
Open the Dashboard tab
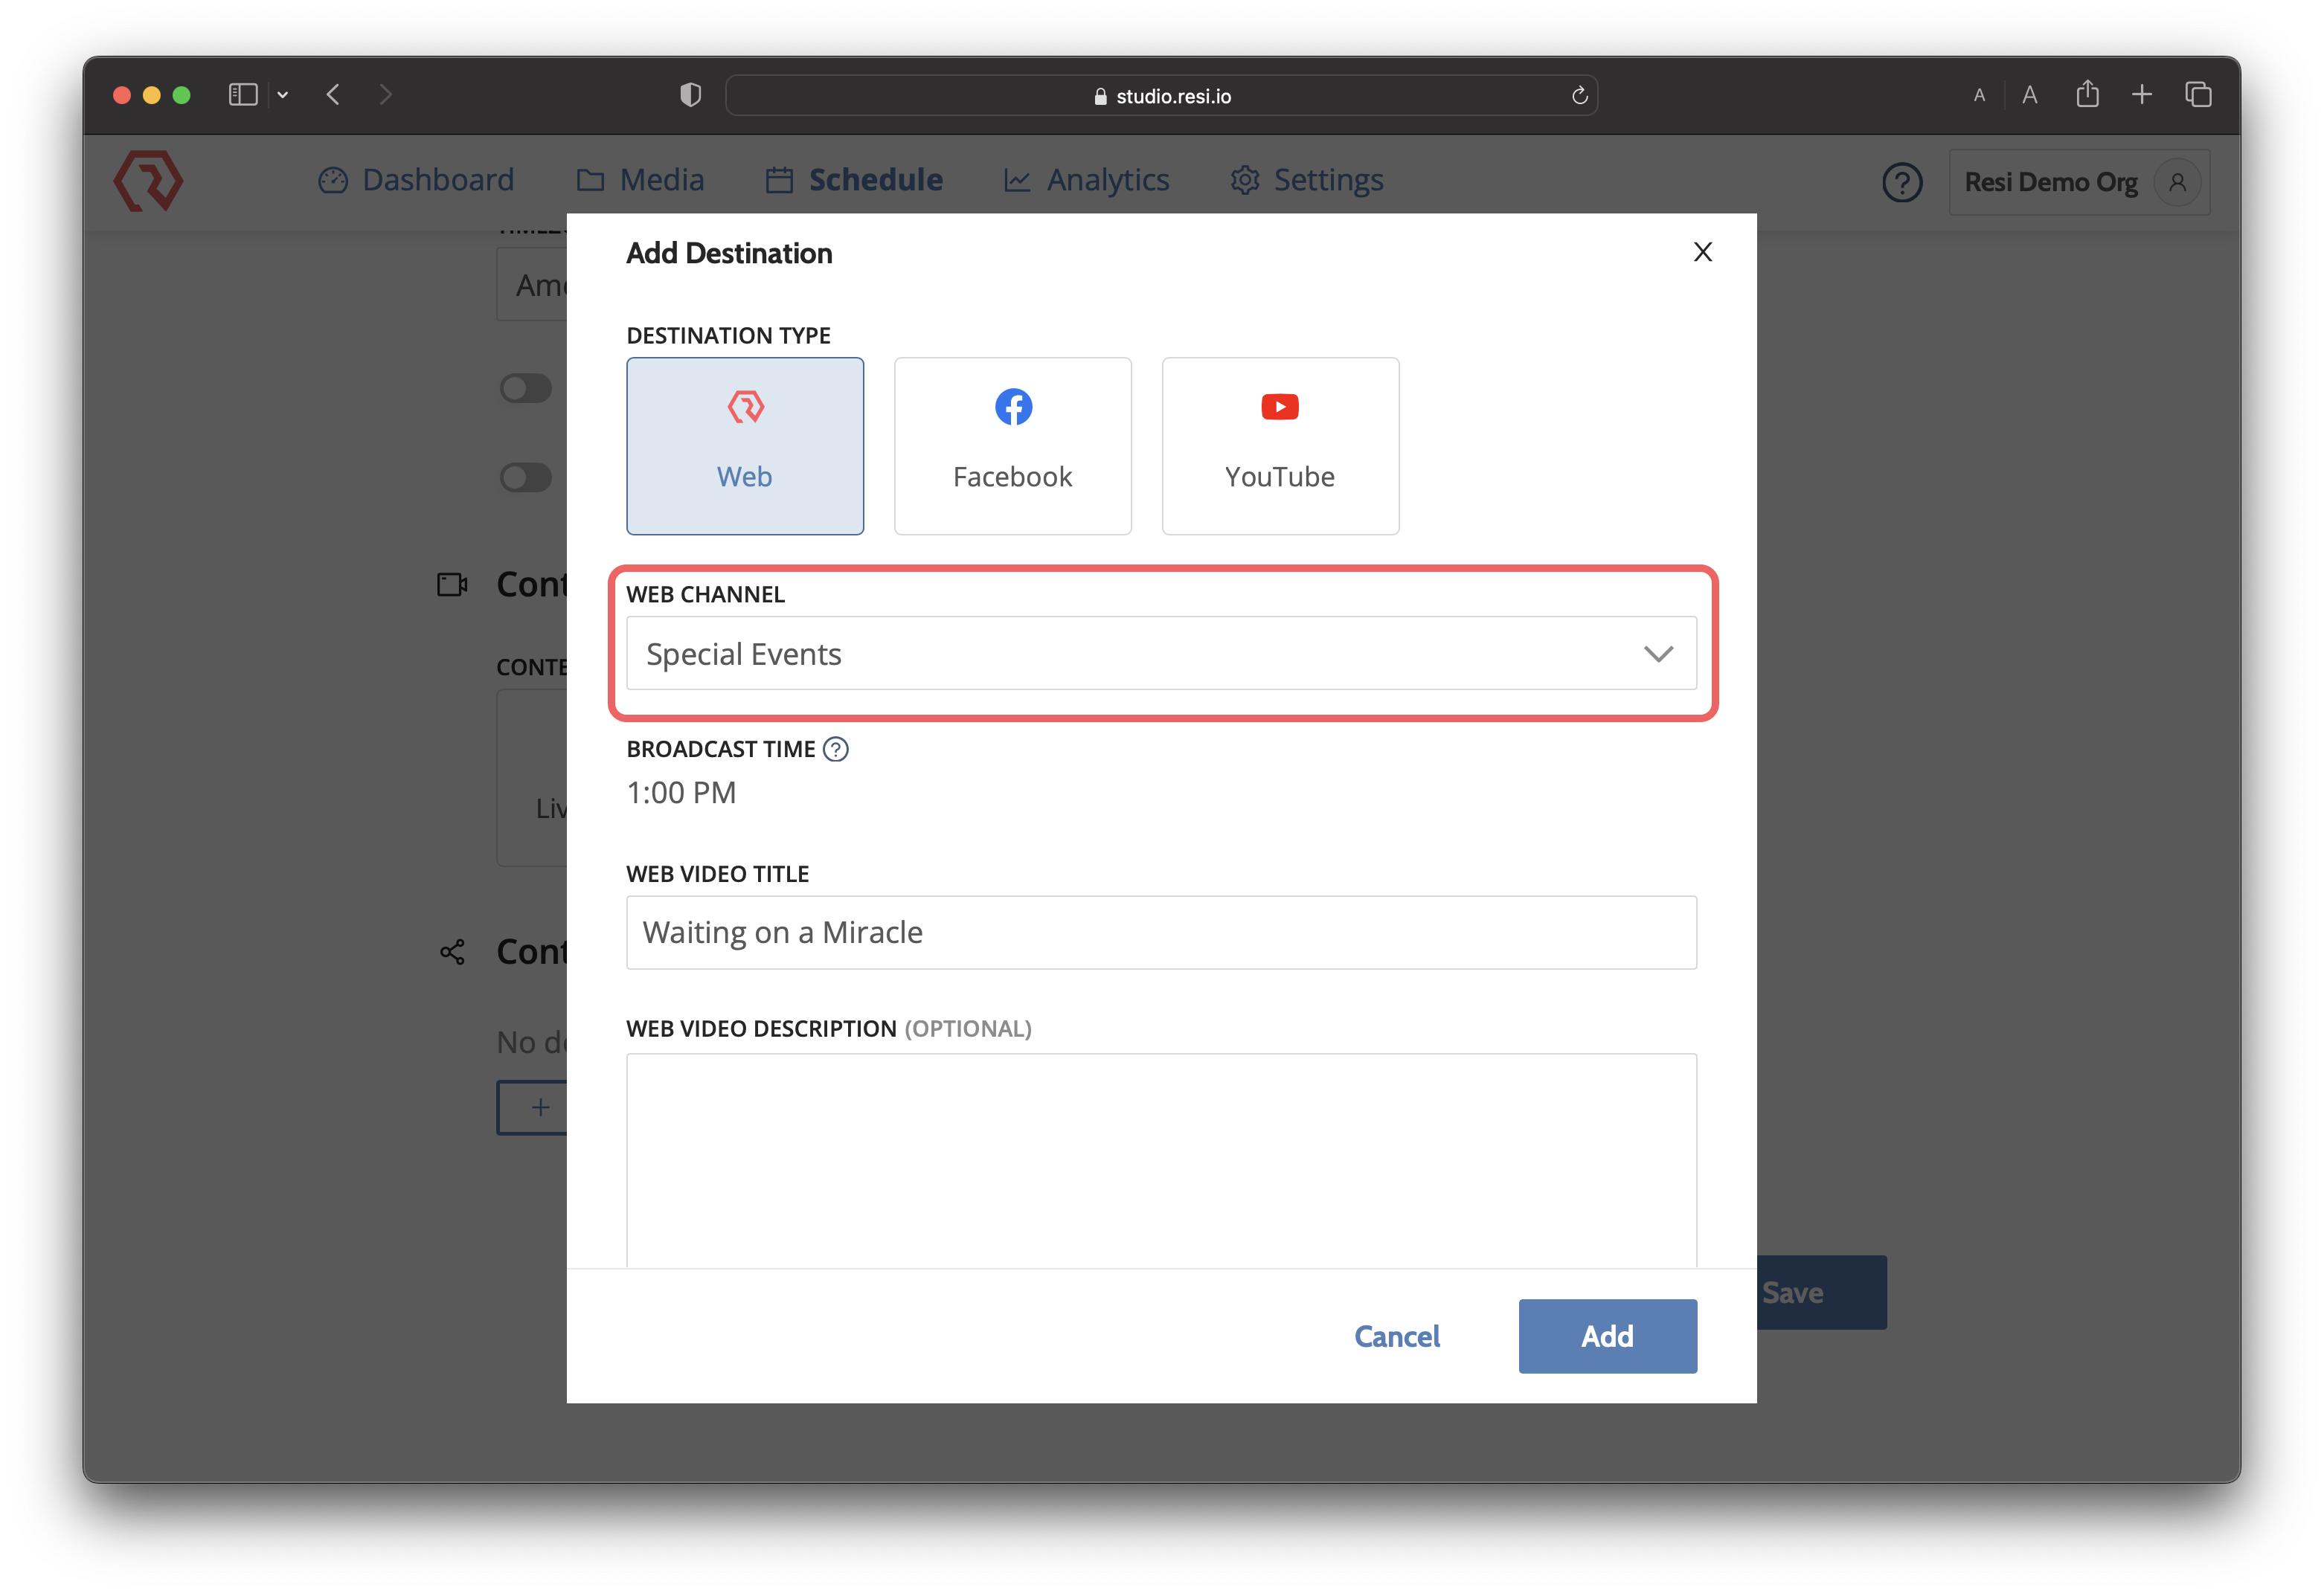416,180
